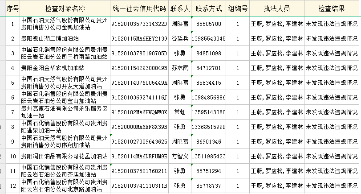Click cell with 三桥南路加油站 name
Image resolution: width=361 pixels, height=194 pixels.
point(65,53)
